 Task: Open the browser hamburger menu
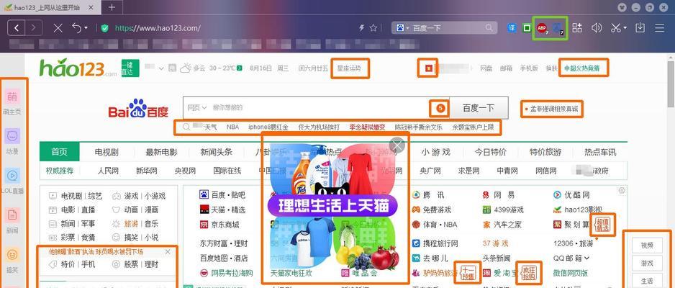(659, 28)
